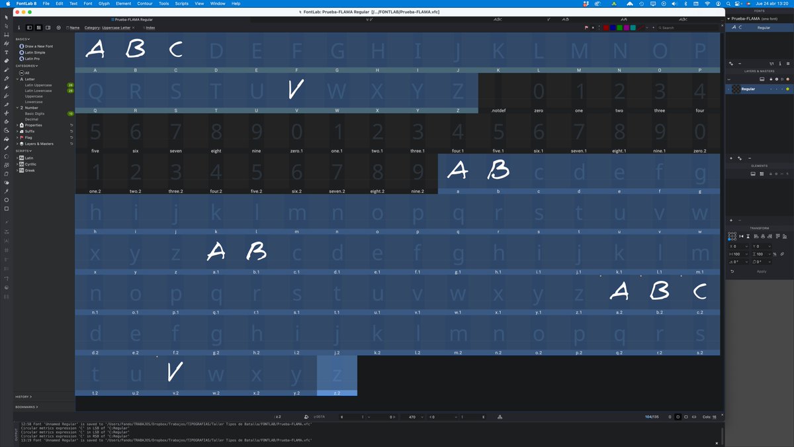Select the Node edit arrow tool

coord(6,25)
